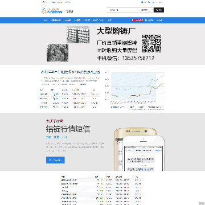Viewport: 205px width, 205px height.
Task: Select the red highlighted item in blue navigation bar
Action: pos(137,20)
